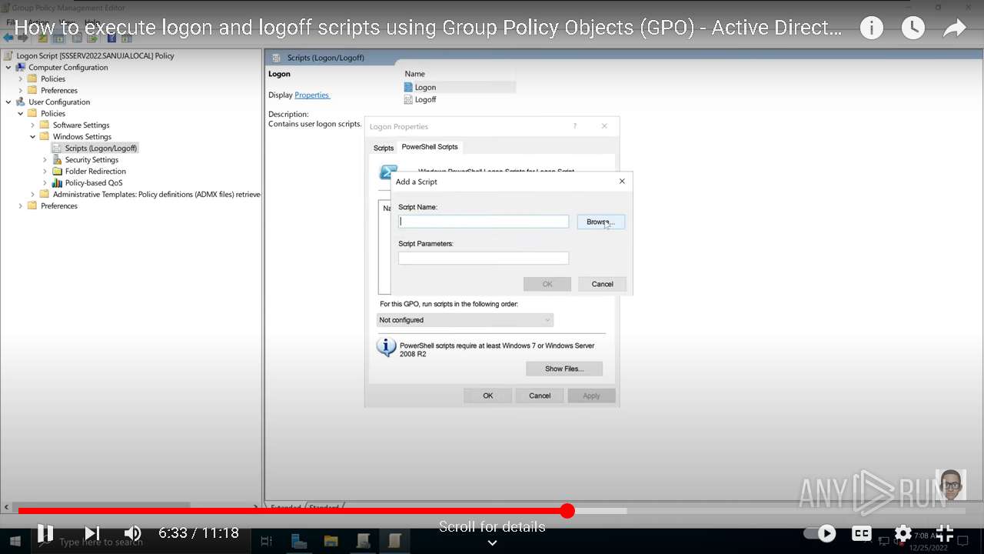Select Administrative Templates tree item

[x=157, y=194]
